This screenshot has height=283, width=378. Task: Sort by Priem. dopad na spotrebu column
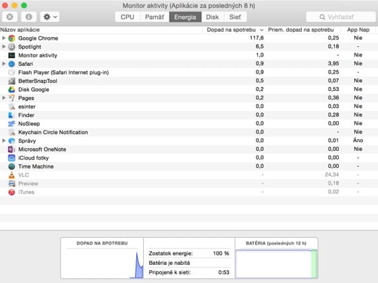[x=303, y=30]
